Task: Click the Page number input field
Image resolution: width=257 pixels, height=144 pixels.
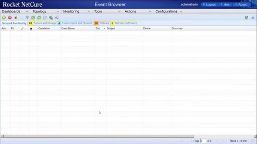Action: tap(203, 141)
